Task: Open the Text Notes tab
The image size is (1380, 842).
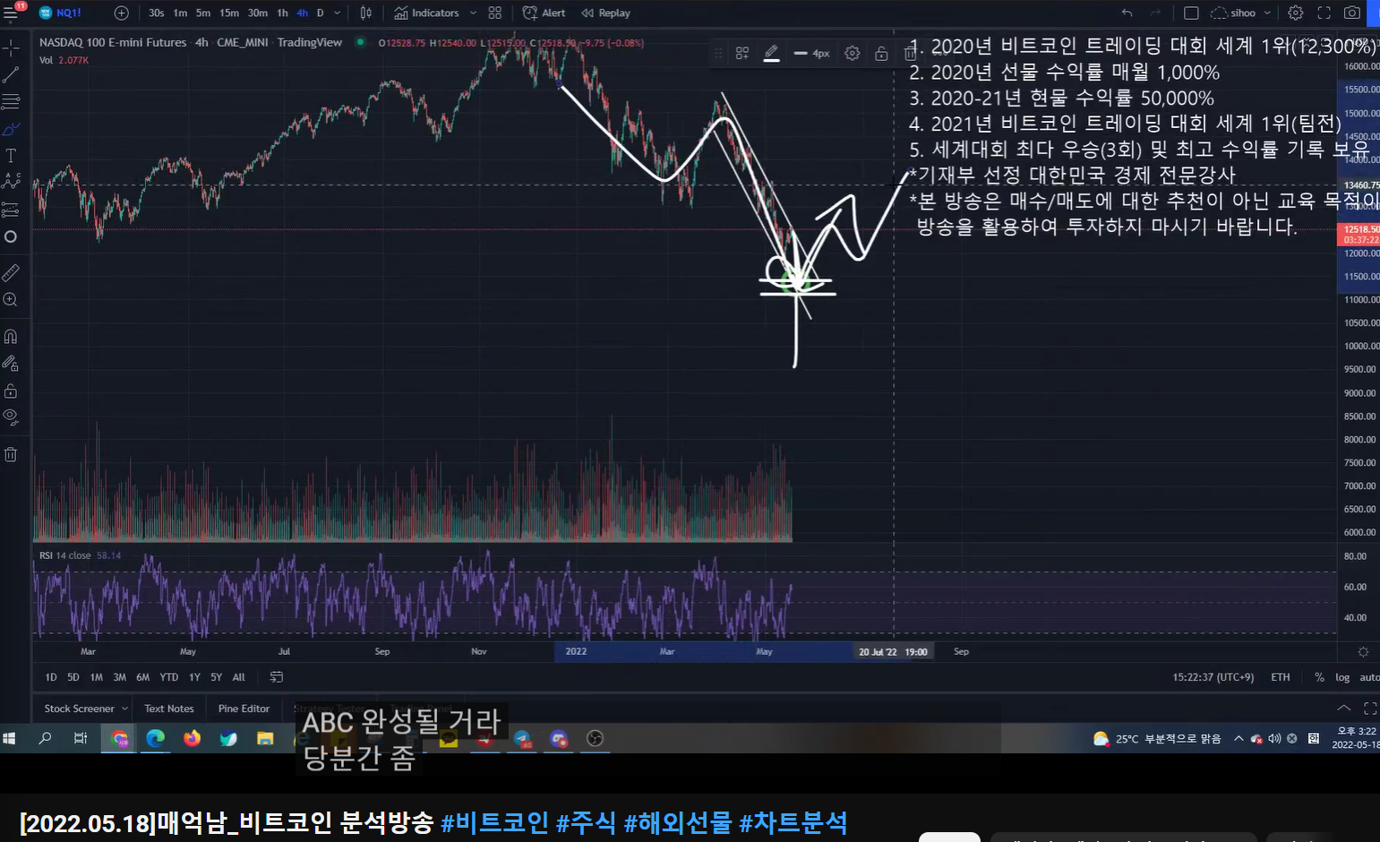Action: [169, 709]
